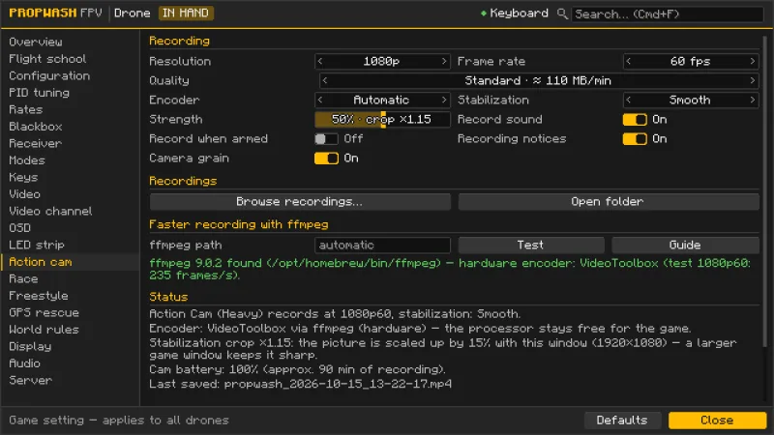
Task: Reset settings with Defaults button
Action: pyautogui.click(x=622, y=420)
